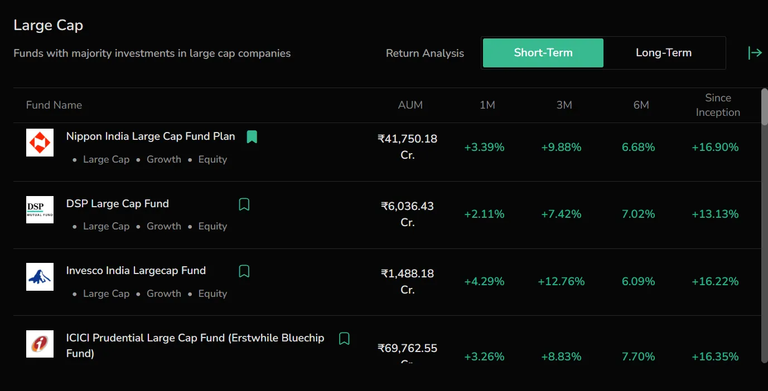Switch to the Short-Term return analysis tab
Screen dimensions: 768x391
click(543, 53)
